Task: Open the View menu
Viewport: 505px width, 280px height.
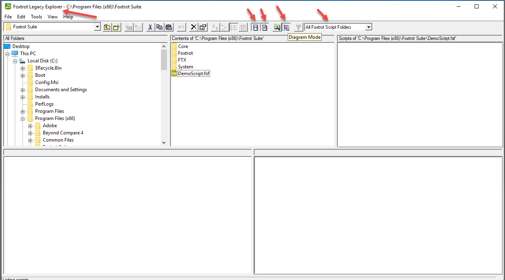Action: pyautogui.click(x=52, y=17)
